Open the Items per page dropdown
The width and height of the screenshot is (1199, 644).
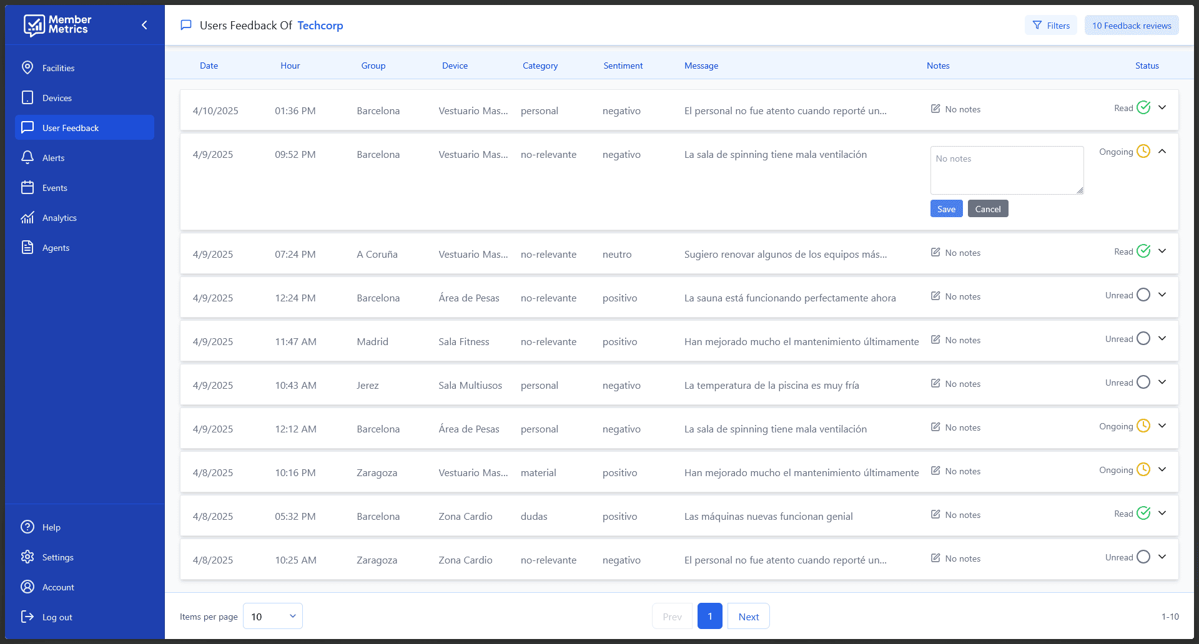click(272, 616)
